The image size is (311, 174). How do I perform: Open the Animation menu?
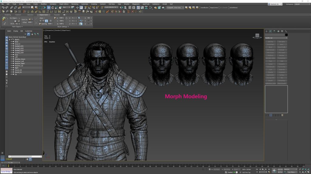pos(53,4)
